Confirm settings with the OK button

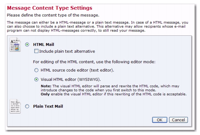(x=160, y=120)
